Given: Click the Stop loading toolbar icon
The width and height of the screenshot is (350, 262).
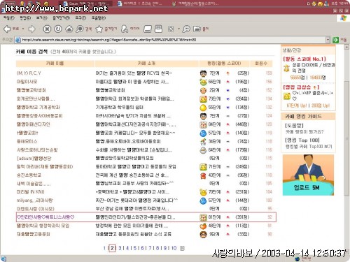Looking at the screenshot, I should click(47, 29).
